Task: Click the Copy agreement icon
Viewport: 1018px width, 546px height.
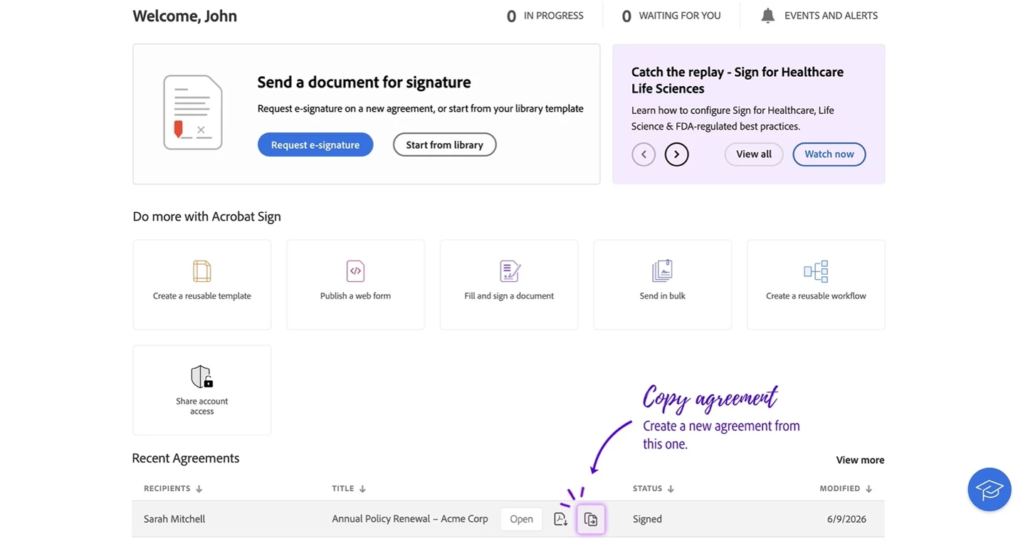Action: point(591,519)
